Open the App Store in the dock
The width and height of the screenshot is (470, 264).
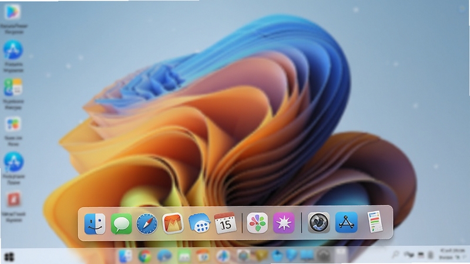[x=346, y=222]
